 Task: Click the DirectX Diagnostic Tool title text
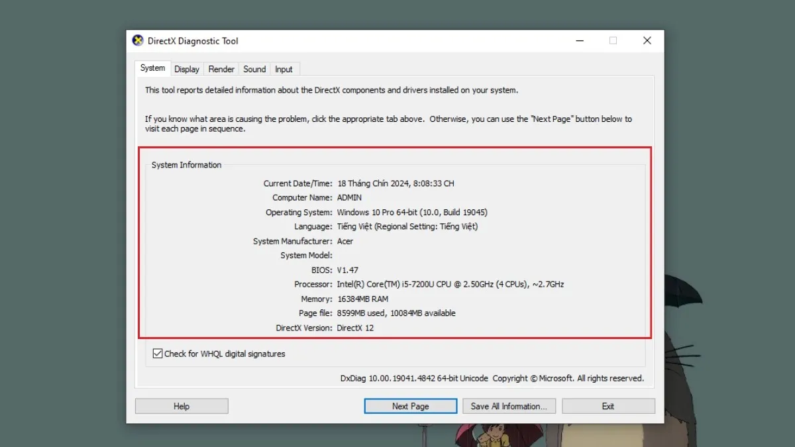click(193, 41)
